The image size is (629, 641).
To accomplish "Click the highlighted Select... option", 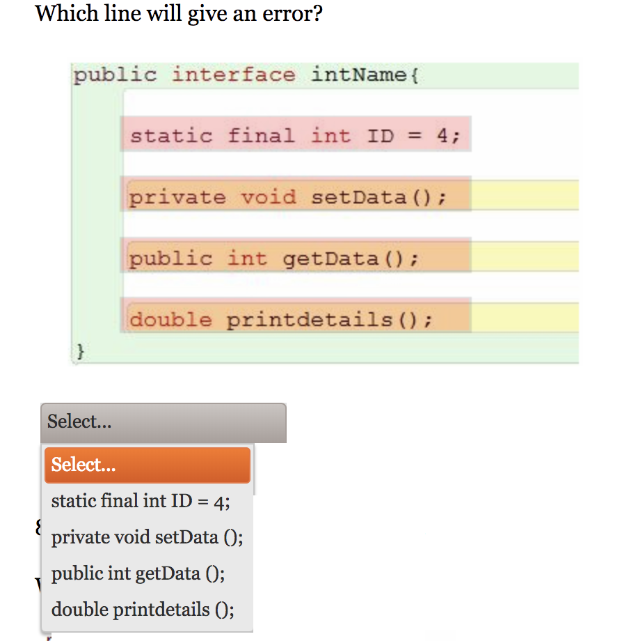I will pos(147,465).
